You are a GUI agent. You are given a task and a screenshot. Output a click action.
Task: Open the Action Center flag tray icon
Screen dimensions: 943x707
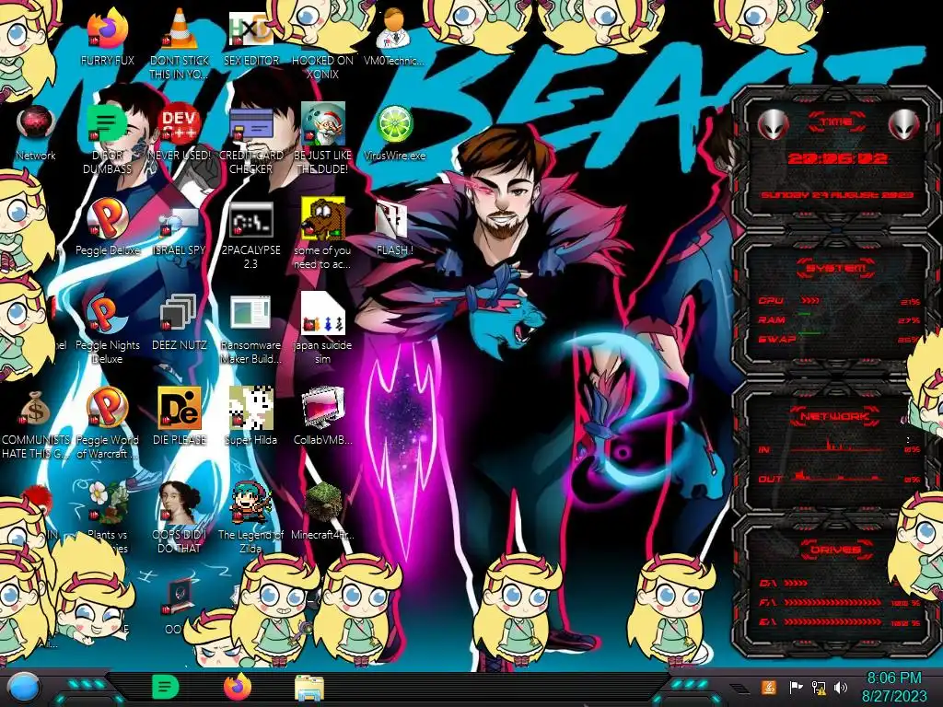[796, 687]
